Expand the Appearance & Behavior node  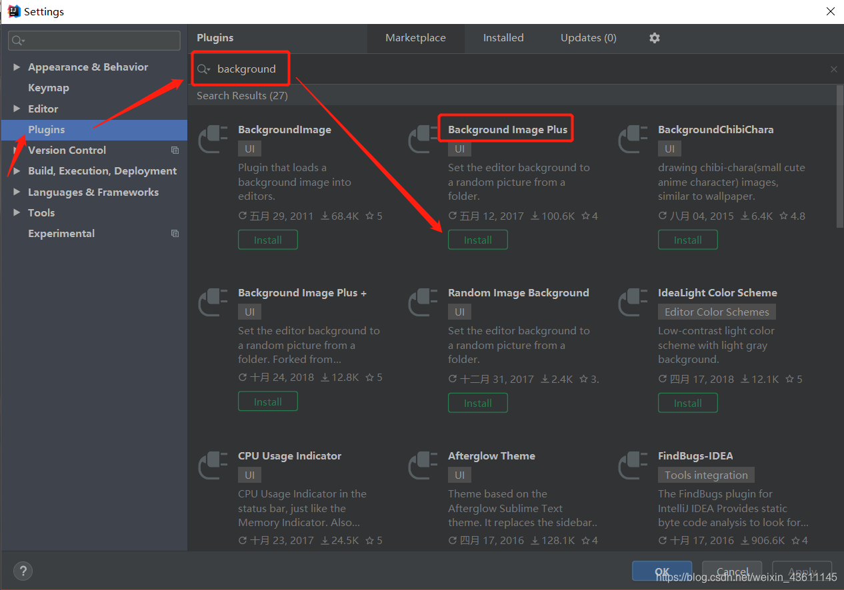click(x=17, y=67)
